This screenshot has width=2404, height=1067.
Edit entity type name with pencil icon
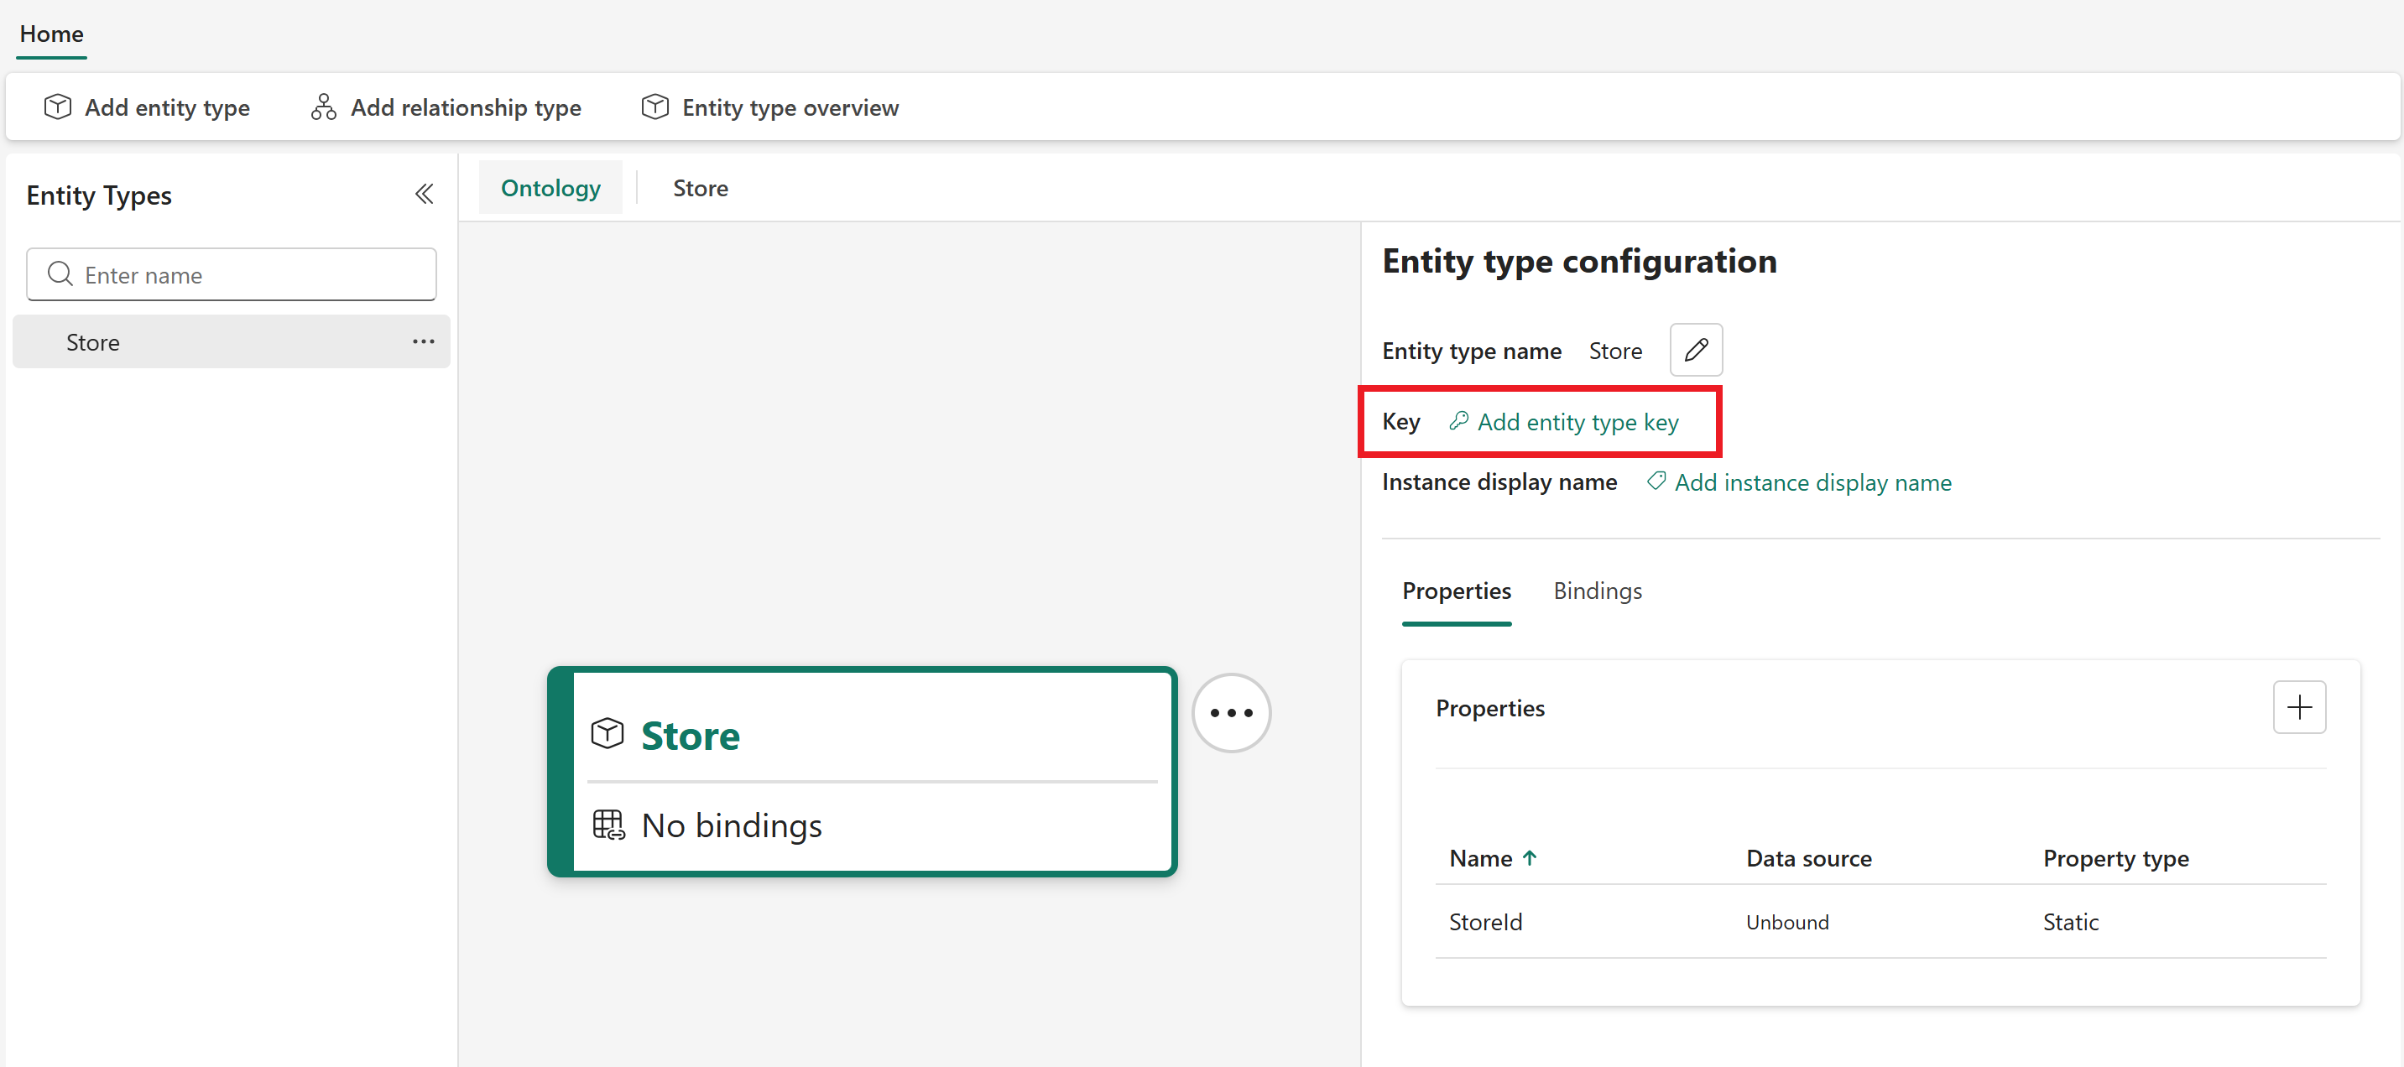(x=1695, y=351)
